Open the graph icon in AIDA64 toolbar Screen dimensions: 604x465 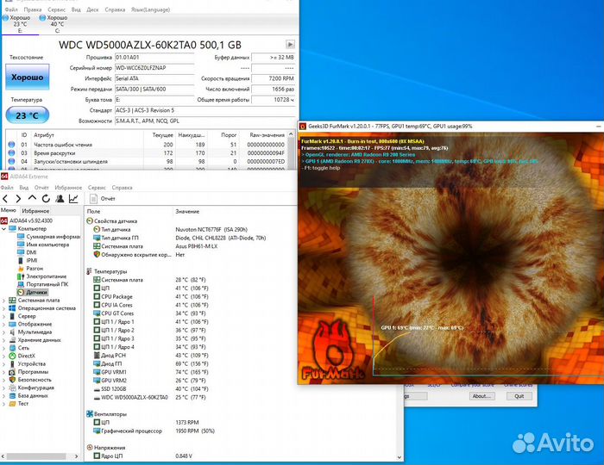tap(73, 199)
